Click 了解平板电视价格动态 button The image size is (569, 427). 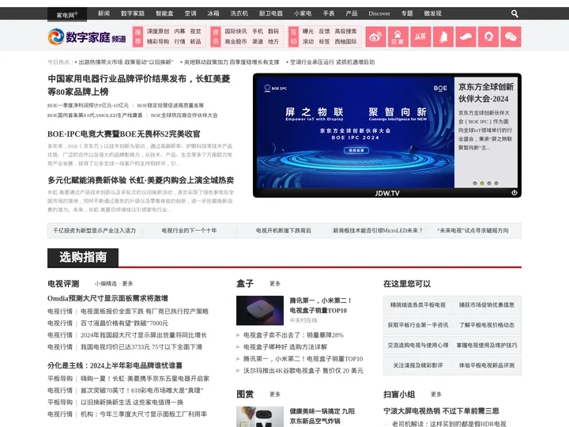(487, 325)
